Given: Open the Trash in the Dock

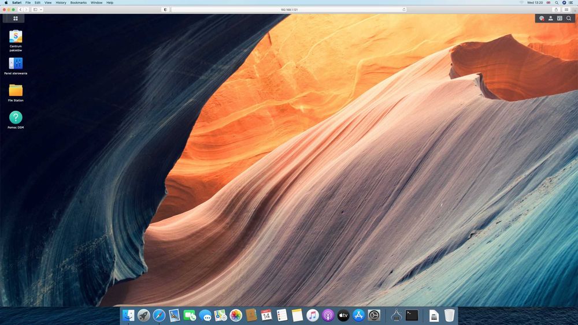Looking at the screenshot, I should pos(449,315).
